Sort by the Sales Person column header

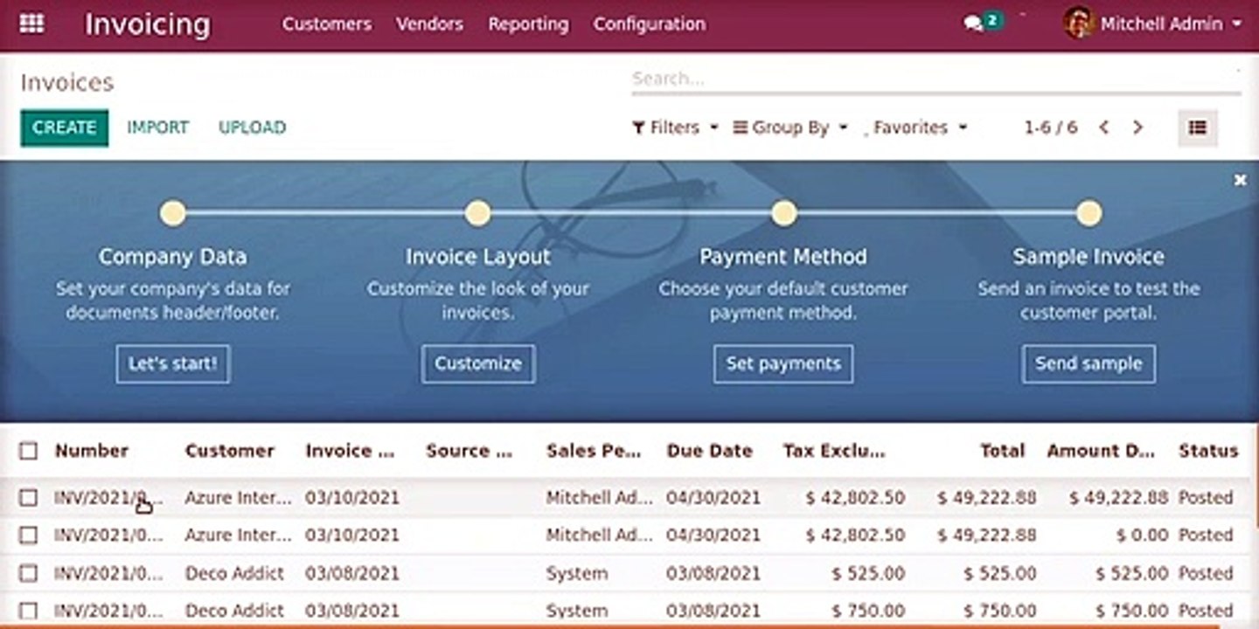pyautogui.click(x=594, y=451)
